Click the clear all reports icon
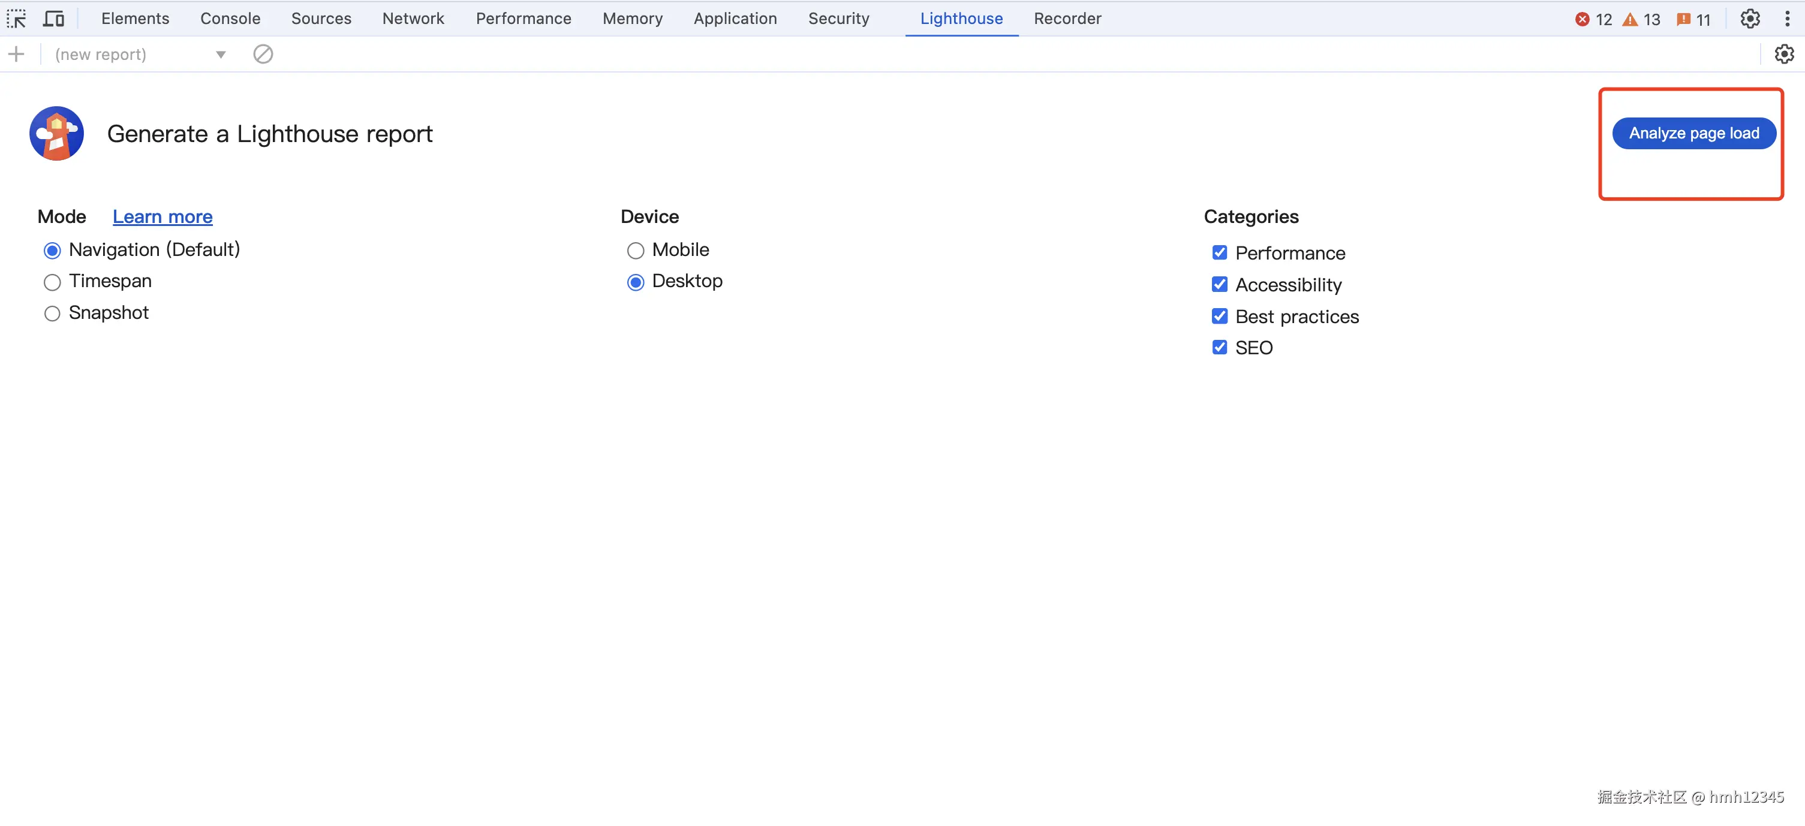This screenshot has height=826, width=1805. [263, 54]
